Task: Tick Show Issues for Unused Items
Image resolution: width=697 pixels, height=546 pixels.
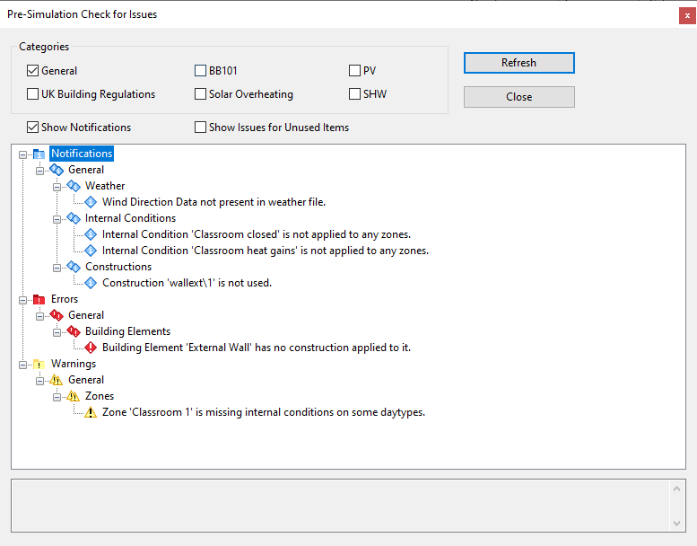Action: coord(200,128)
